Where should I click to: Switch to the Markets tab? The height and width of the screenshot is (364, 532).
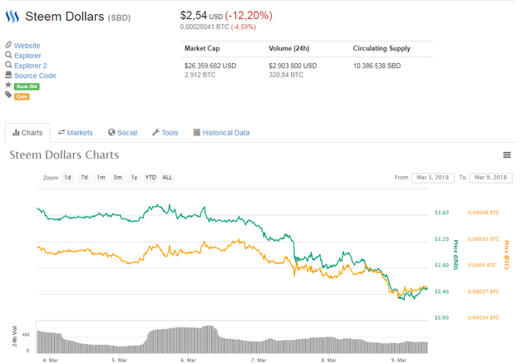[x=76, y=133]
